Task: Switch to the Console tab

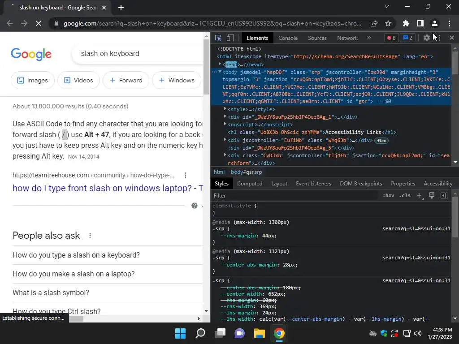Action: pyautogui.click(x=288, y=38)
